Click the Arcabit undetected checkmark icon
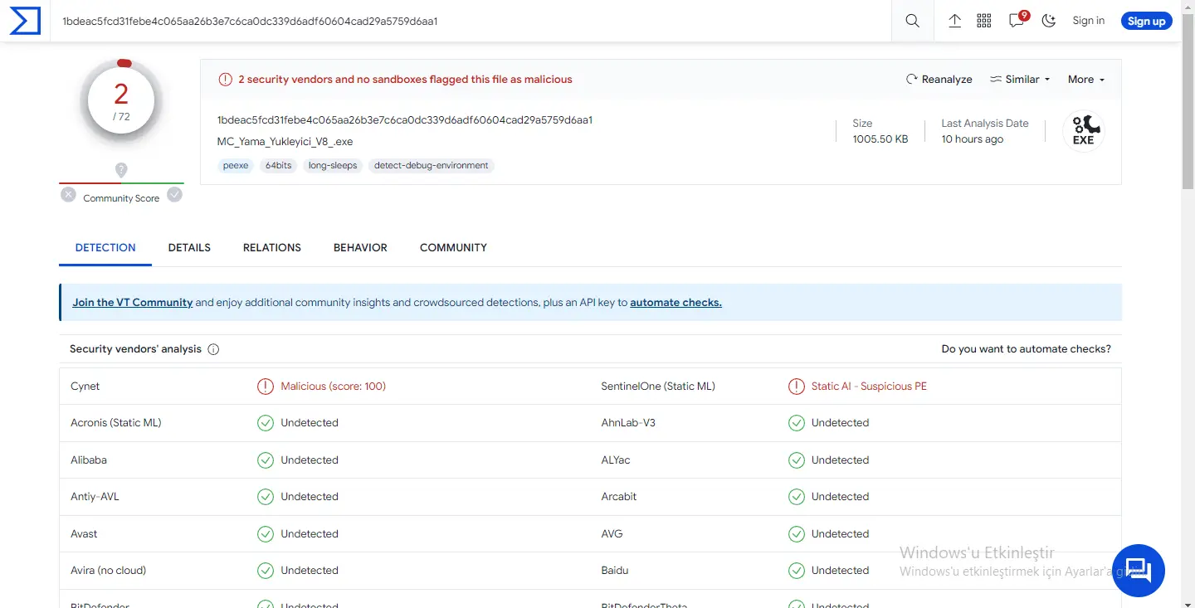Image resolution: width=1195 pixels, height=608 pixels. pos(797,497)
